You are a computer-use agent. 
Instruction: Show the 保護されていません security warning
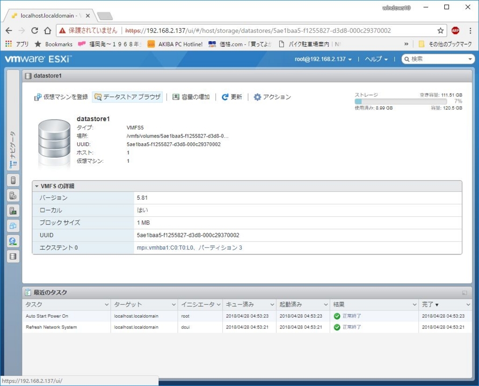click(x=88, y=30)
